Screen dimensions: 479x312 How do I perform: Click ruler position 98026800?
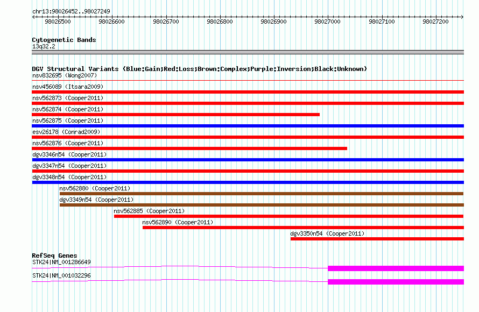pos(220,22)
